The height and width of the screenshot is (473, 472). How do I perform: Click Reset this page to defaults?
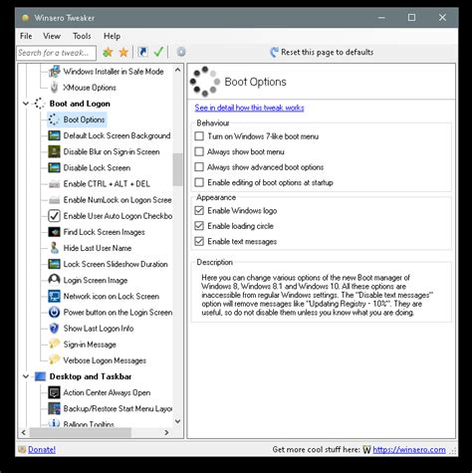pos(322,52)
